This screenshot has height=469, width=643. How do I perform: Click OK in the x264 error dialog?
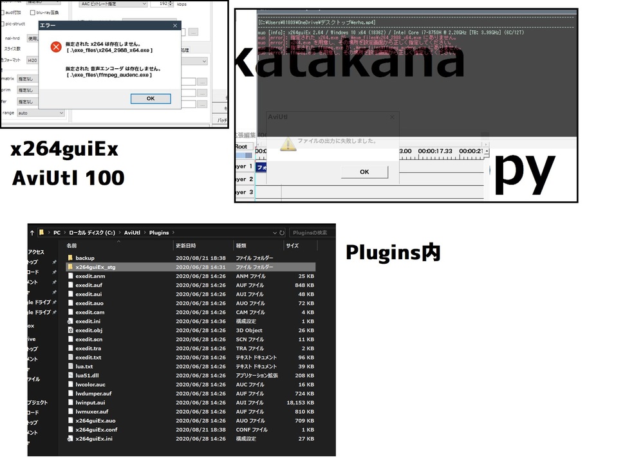[151, 98]
